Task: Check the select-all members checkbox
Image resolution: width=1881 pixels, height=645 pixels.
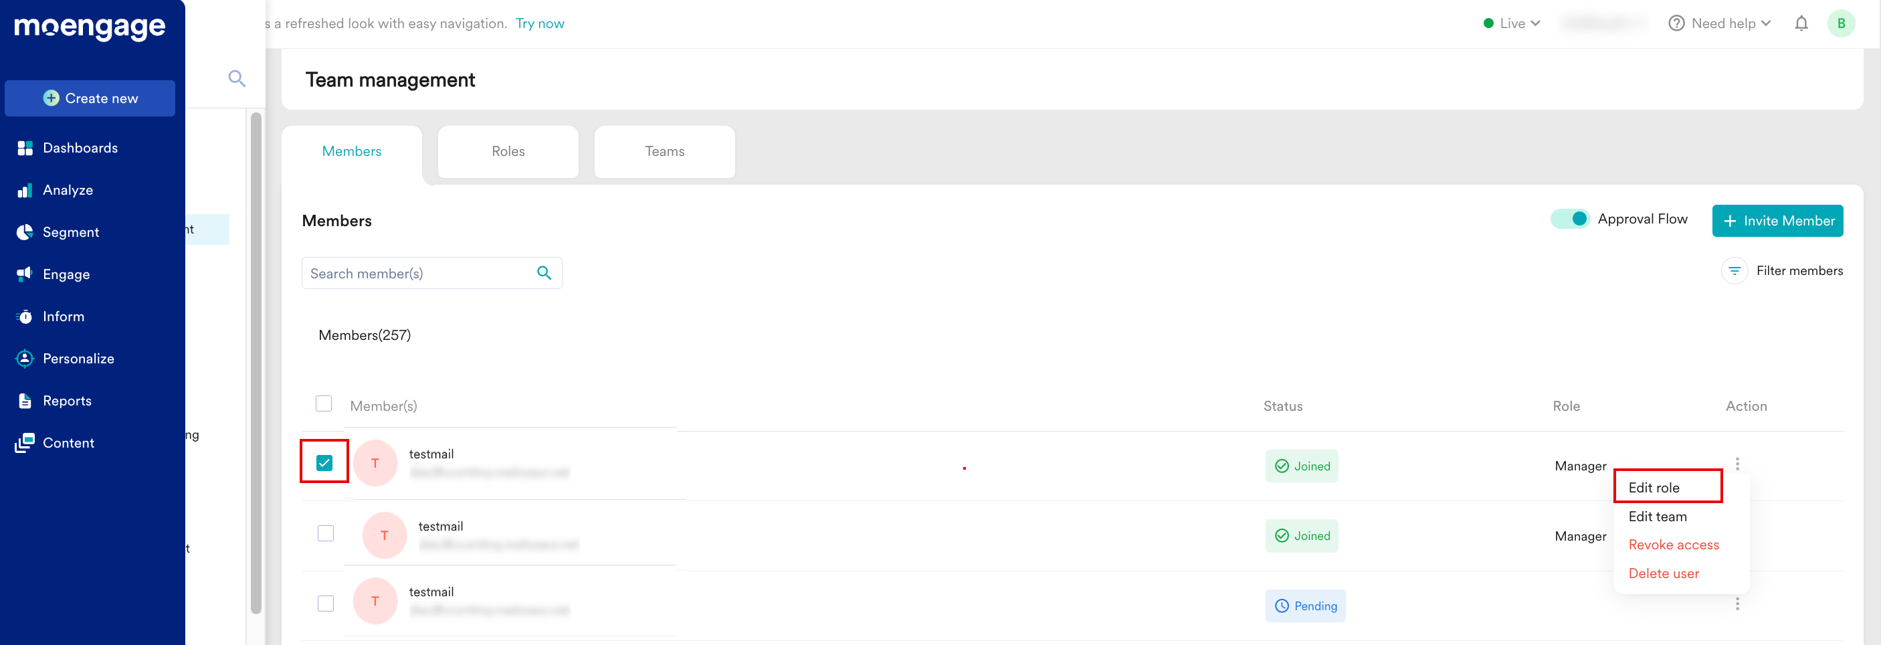Action: click(x=324, y=404)
